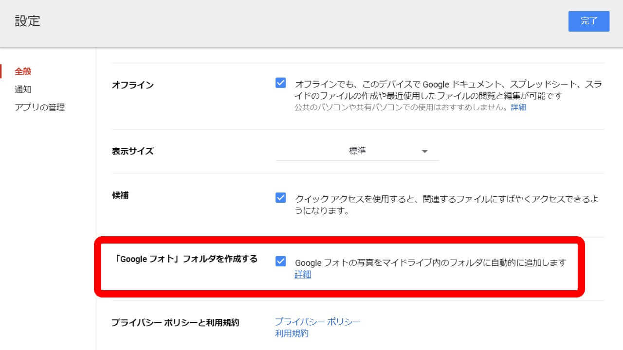Image resolution: width=623 pixels, height=350 pixels.
Task: Click the プライバシー ポリシーと利用規約 heading
Action: pos(175,322)
